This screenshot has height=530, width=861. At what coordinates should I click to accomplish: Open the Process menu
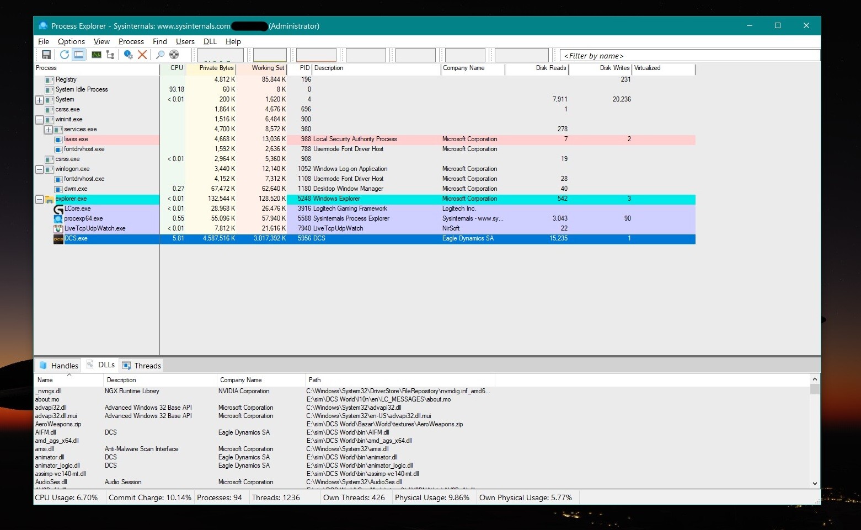coord(131,41)
